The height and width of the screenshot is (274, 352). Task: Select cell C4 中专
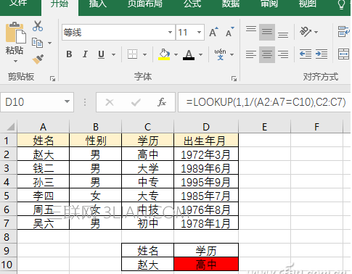(x=148, y=182)
